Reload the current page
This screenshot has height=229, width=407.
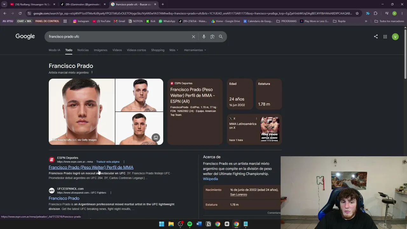tap(20, 13)
